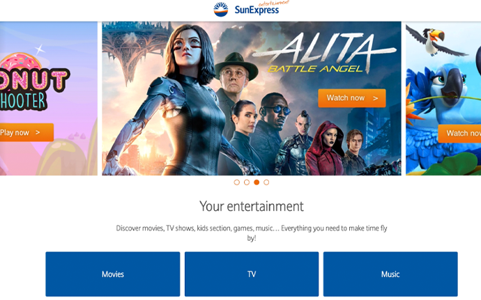This screenshot has width=481, height=300.
Task: Open the Movies category tile
Action: pyautogui.click(x=112, y=274)
